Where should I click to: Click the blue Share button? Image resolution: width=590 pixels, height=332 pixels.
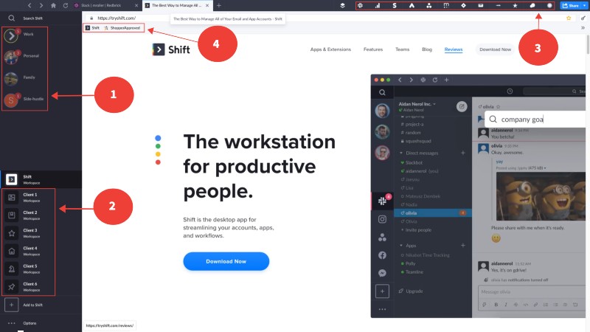click(570, 6)
